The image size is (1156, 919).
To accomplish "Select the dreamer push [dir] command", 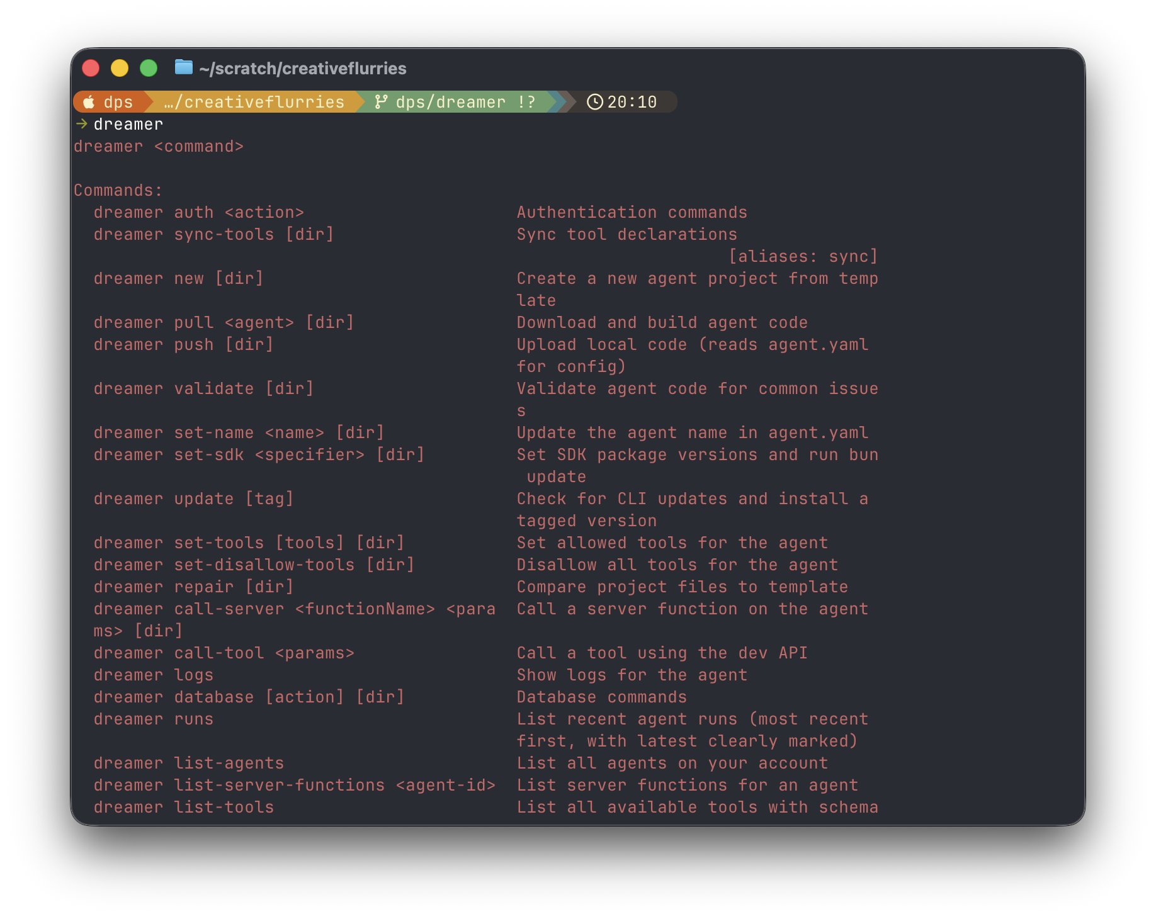I will (x=183, y=344).
